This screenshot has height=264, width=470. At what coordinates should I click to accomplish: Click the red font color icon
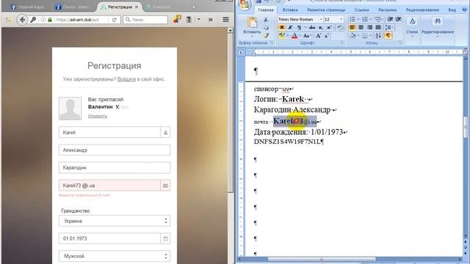coord(294,36)
